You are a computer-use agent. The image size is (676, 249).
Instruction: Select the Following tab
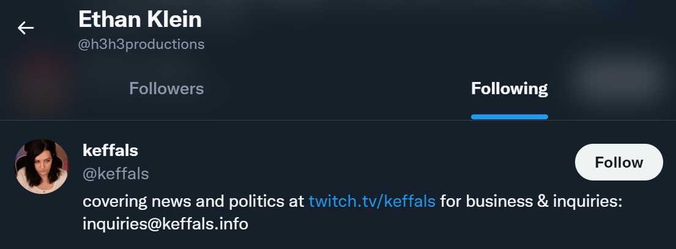509,89
